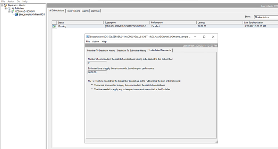The width and height of the screenshot is (278, 149).
Task: Click the [dms_sample]: OnPrem-RDS publication icon
Action: [16, 15]
